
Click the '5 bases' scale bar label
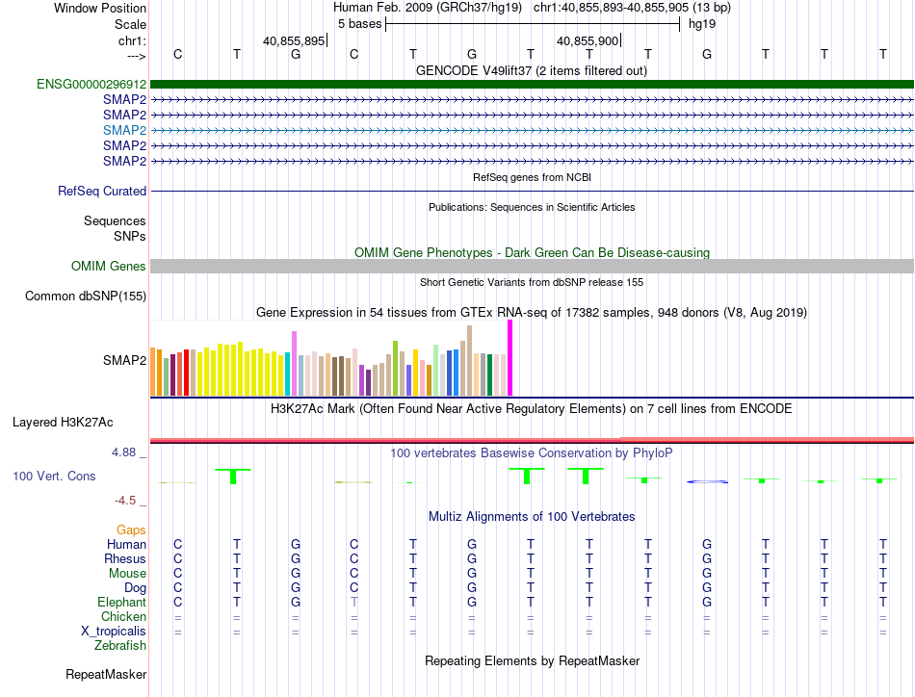tap(359, 24)
